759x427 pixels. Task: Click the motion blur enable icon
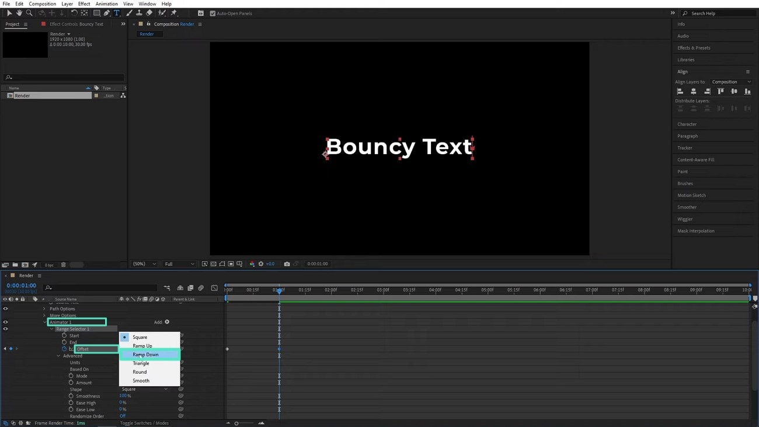(201, 288)
